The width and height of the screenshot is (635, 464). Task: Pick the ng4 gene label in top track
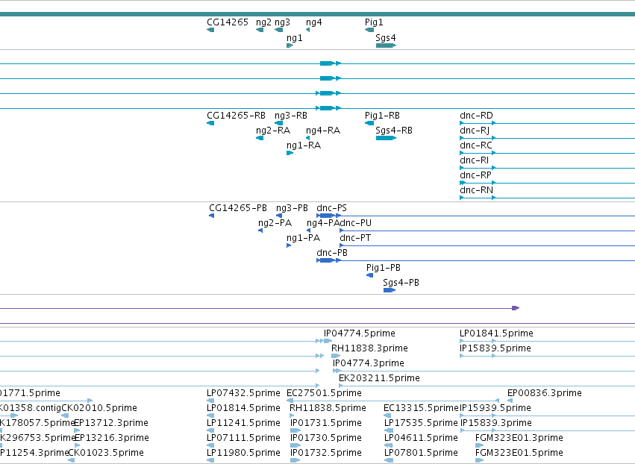pos(314,22)
